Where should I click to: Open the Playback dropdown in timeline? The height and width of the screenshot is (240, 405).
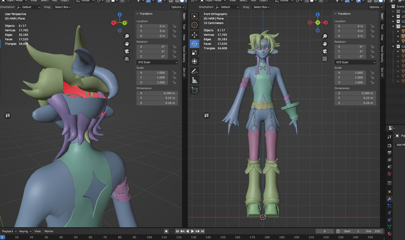click(9, 231)
